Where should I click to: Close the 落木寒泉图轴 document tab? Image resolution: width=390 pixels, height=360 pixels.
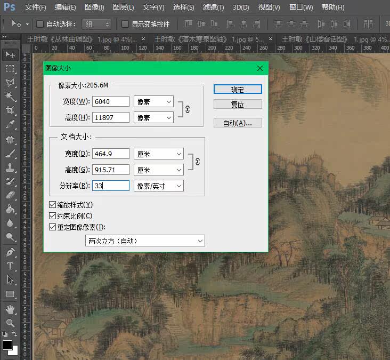(271, 39)
